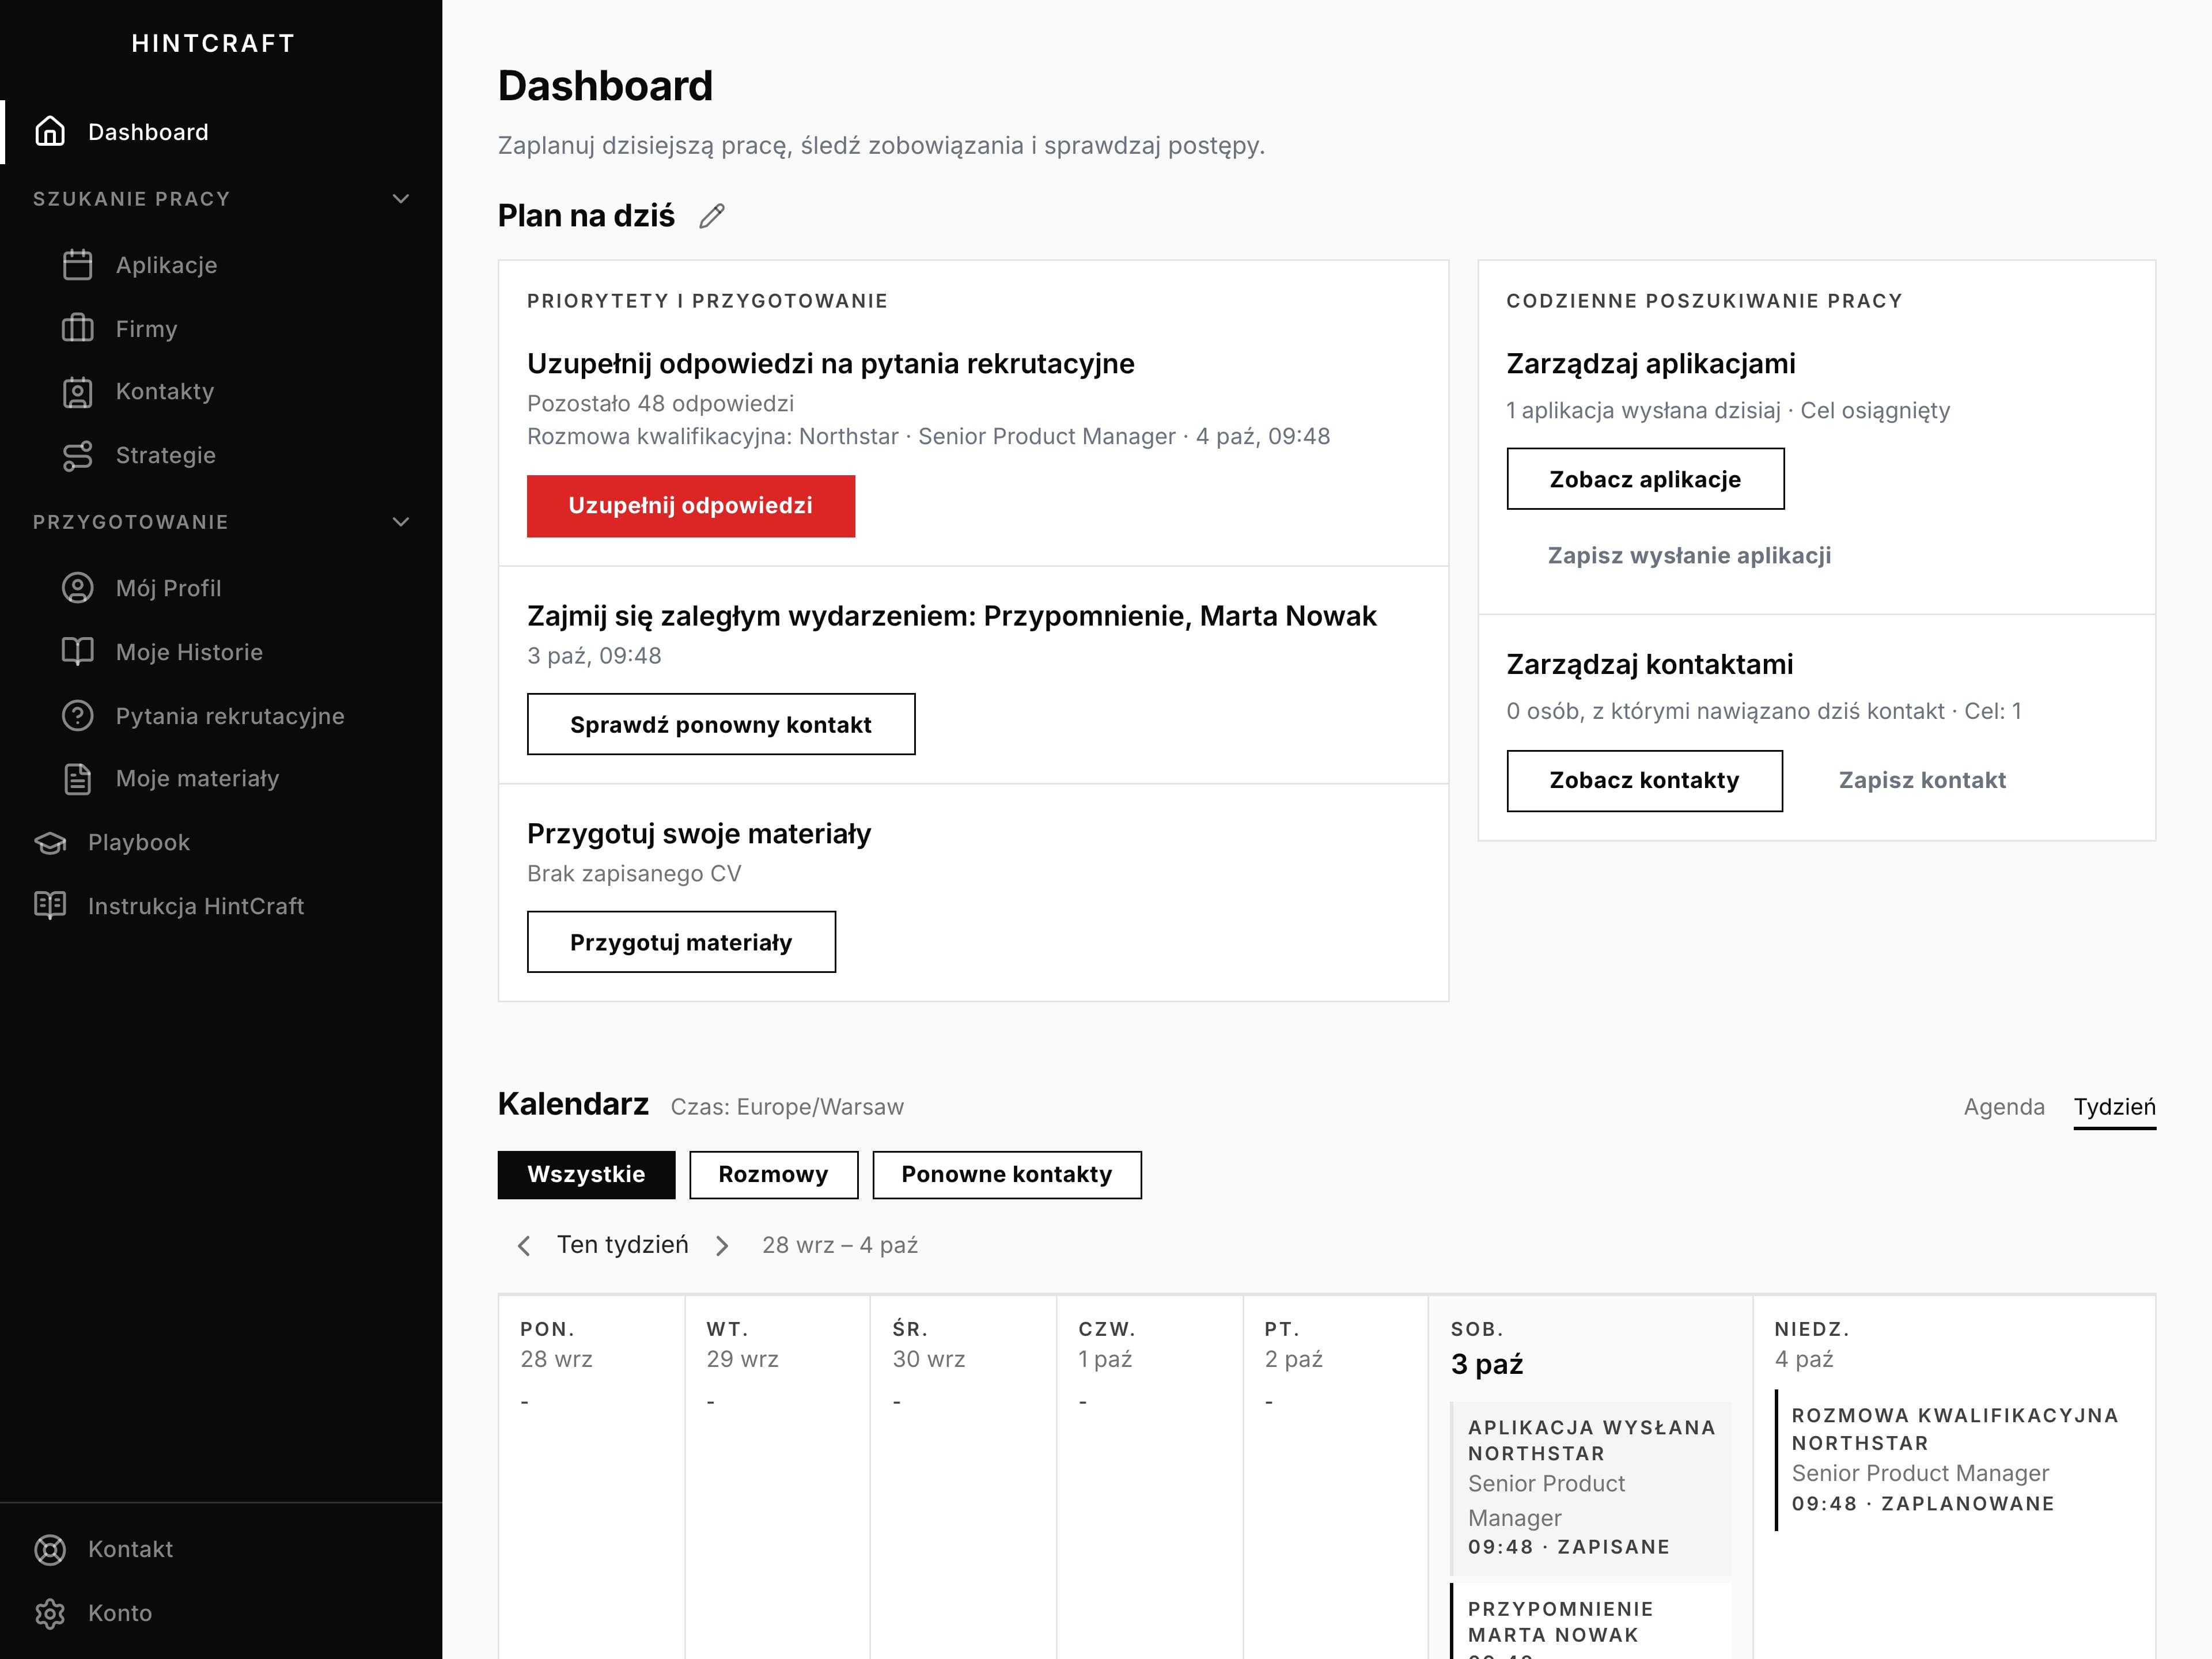Screen dimensions: 2212x1659
Task: Open Zobacz kontakty button
Action: click(x=1644, y=780)
